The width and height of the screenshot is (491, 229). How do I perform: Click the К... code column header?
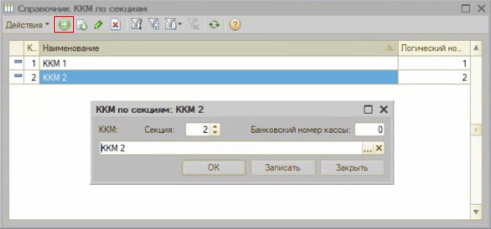(x=32, y=48)
